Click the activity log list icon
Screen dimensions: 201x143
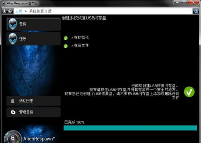pos(13,101)
